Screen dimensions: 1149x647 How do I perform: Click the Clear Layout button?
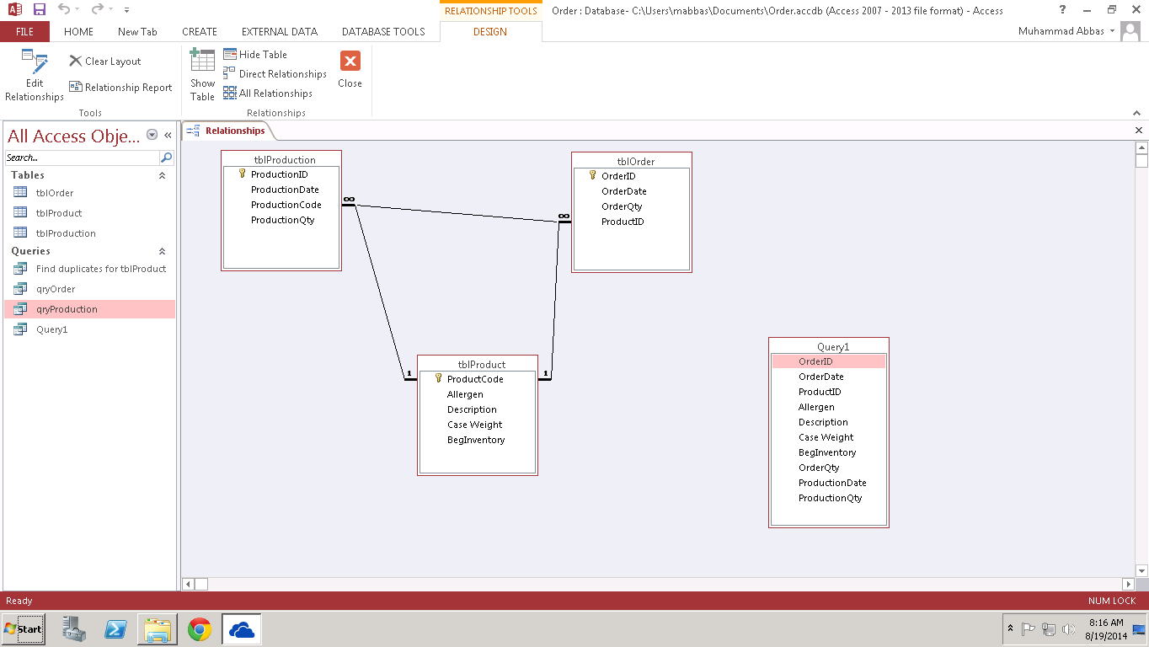click(105, 61)
